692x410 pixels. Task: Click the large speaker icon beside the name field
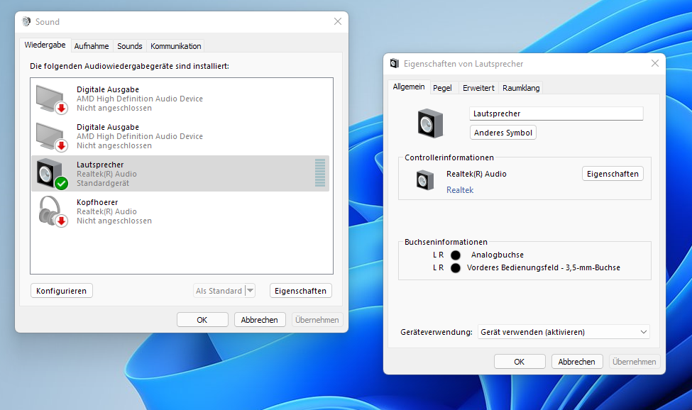tap(430, 123)
